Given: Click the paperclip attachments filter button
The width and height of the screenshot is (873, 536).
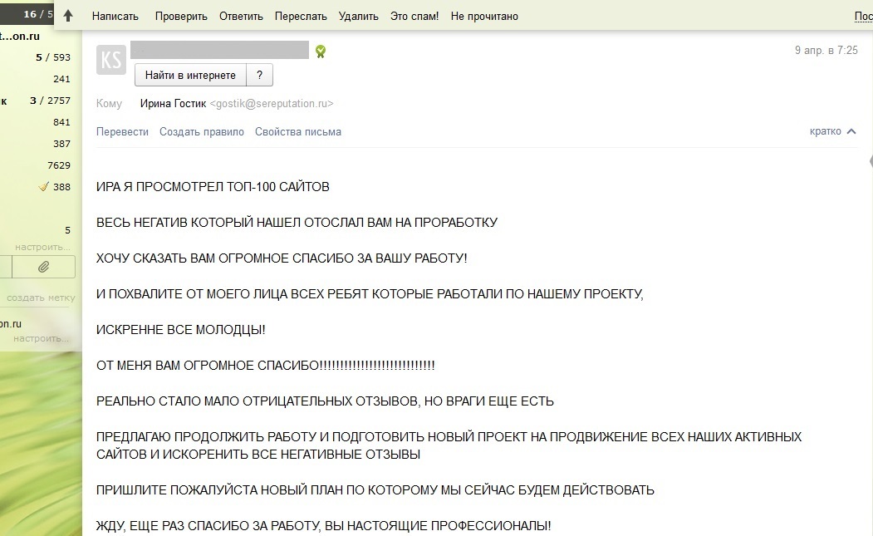Looking at the screenshot, I should 44,267.
